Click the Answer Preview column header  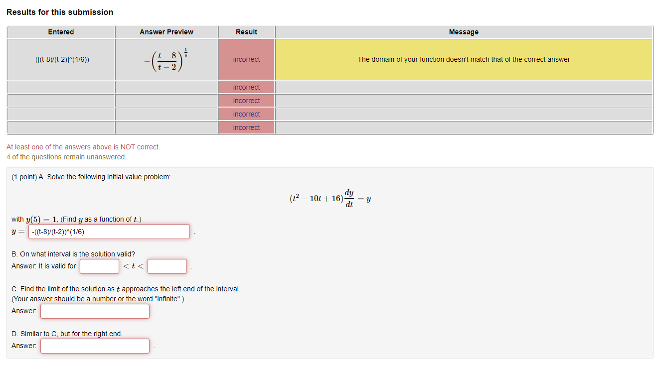[166, 32]
